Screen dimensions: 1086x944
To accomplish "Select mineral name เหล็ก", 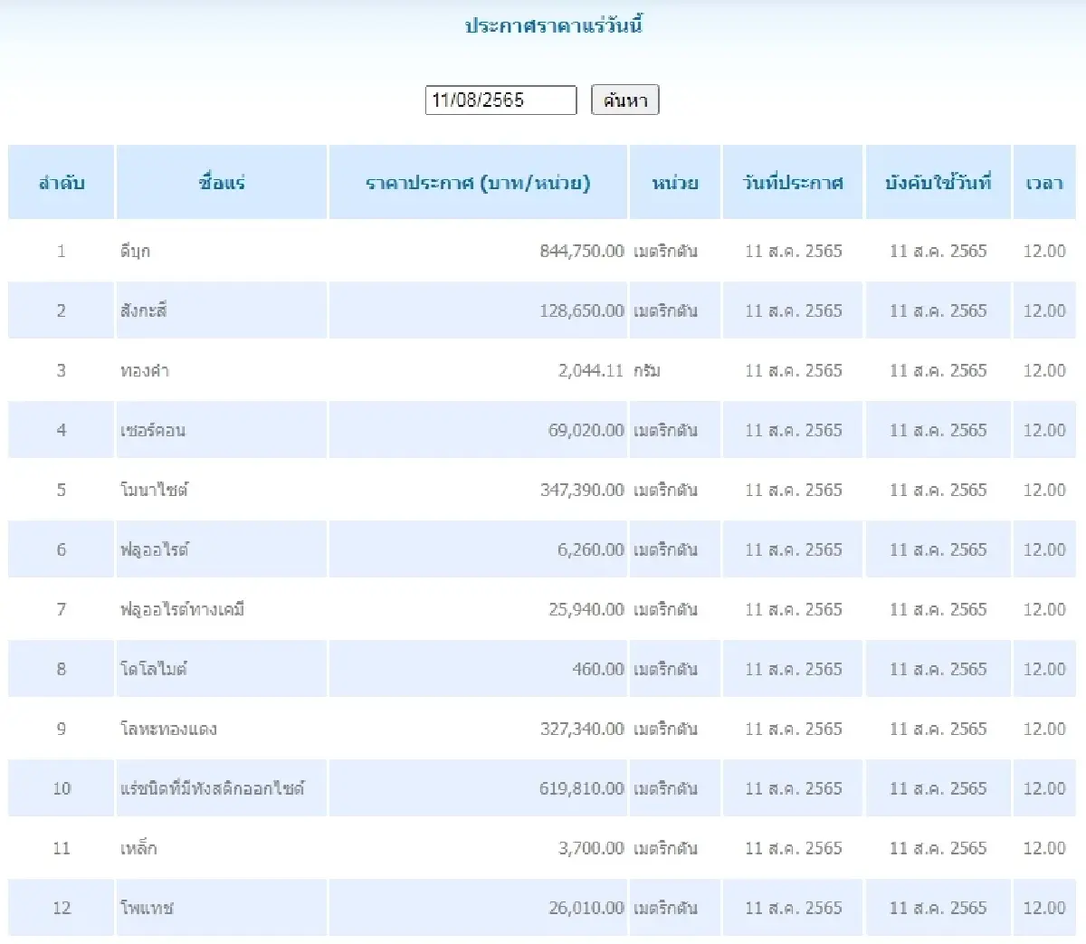I will 138,848.
